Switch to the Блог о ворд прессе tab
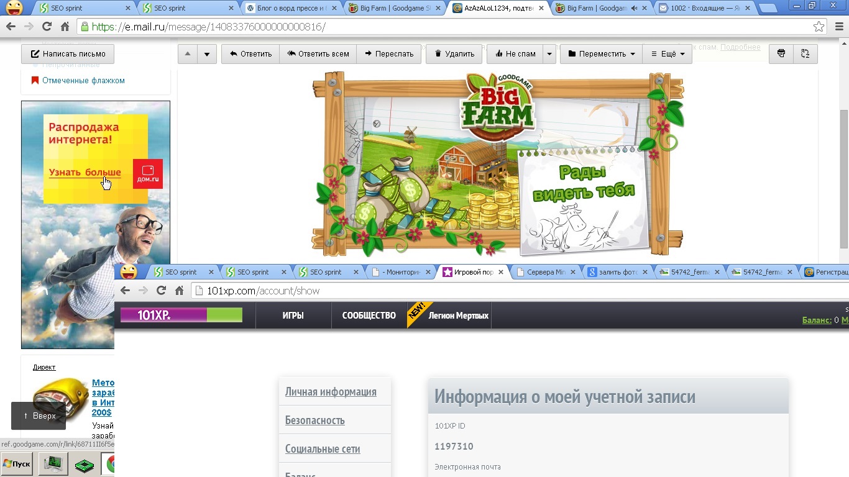 coord(291,9)
